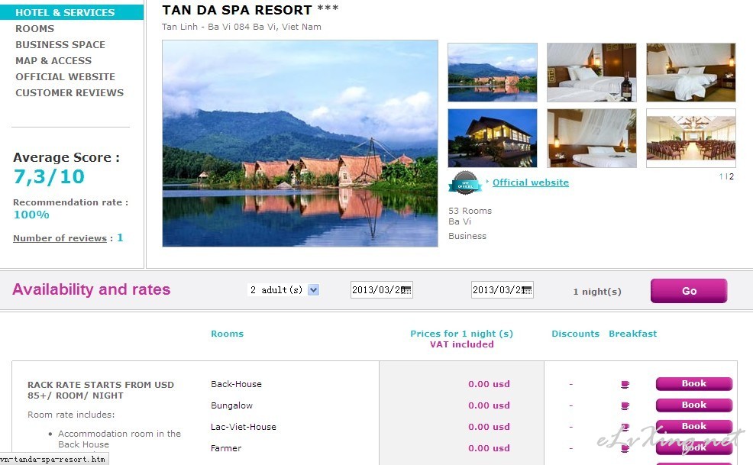The image size is (753, 465).
Task: View the conference room thumbnail
Action: click(x=690, y=138)
